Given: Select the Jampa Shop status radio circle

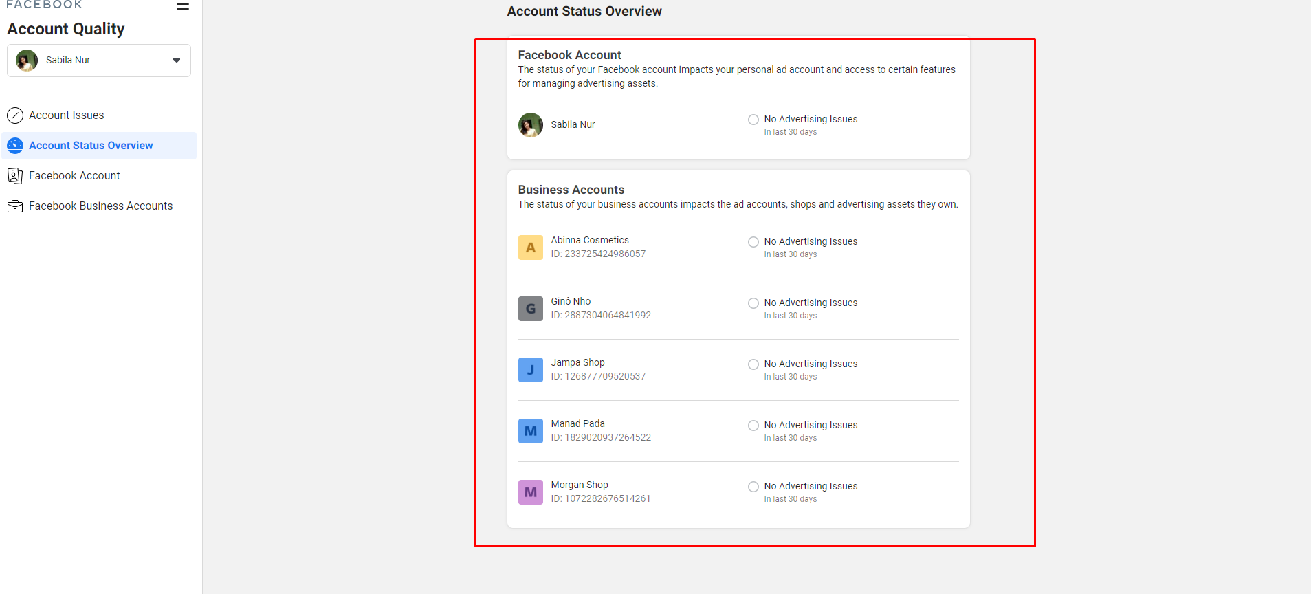Looking at the screenshot, I should 753,364.
